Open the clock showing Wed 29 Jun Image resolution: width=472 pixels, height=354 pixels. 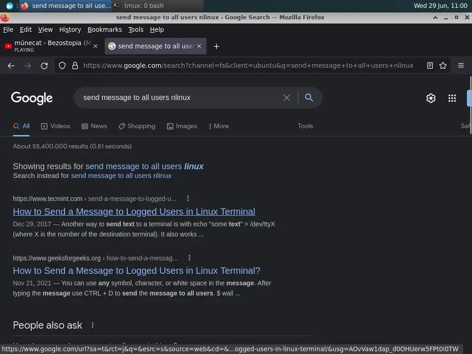440,6
